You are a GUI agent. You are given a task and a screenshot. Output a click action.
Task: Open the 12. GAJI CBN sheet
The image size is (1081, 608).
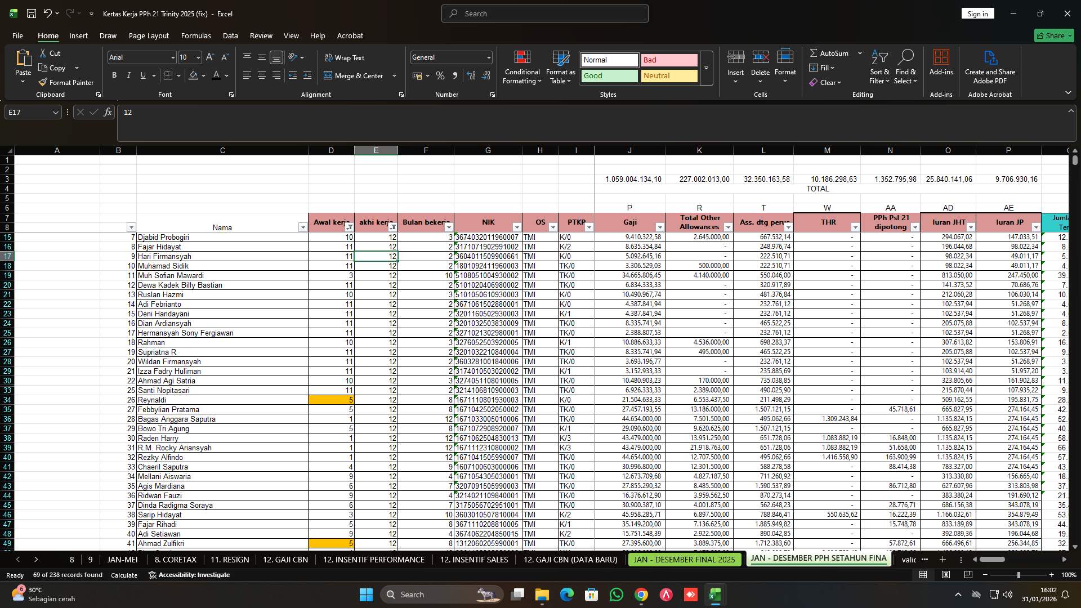285,560
